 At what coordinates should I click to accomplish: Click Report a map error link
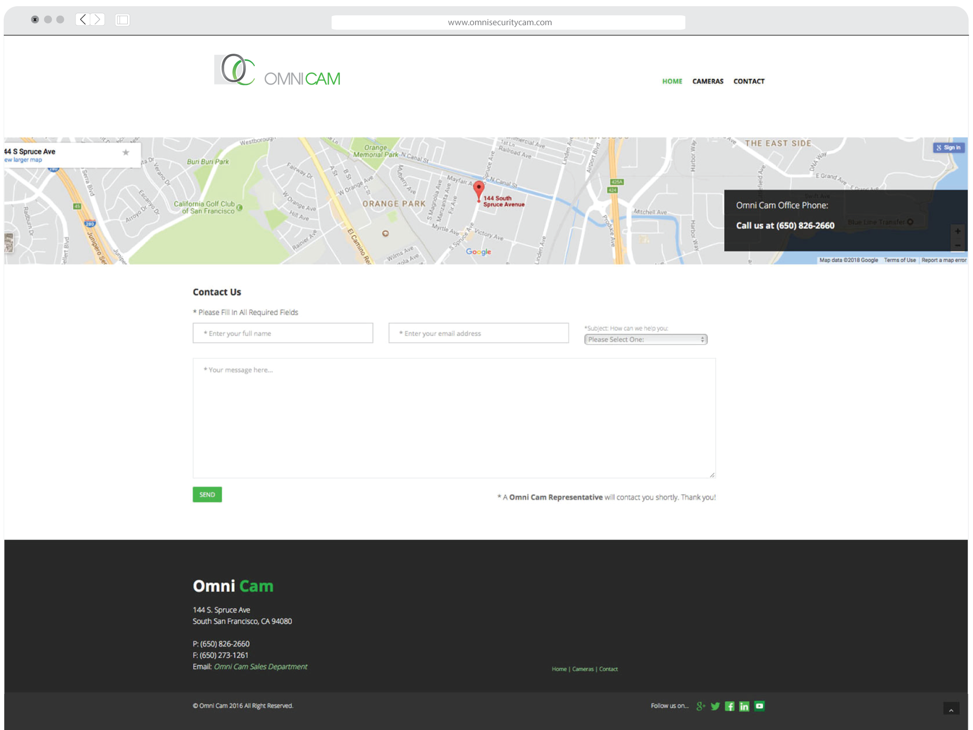click(x=944, y=260)
